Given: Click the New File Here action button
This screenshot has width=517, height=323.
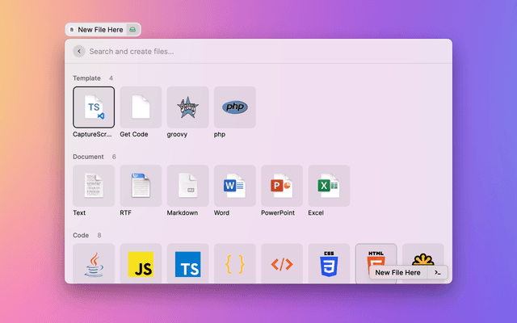Looking at the screenshot, I should pyautogui.click(x=397, y=273).
